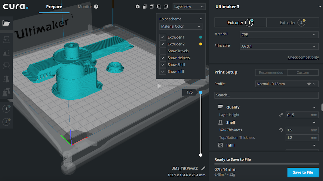The image size is (323, 181).
Task: Disable the Show Infill checkbox
Action: (x=163, y=72)
